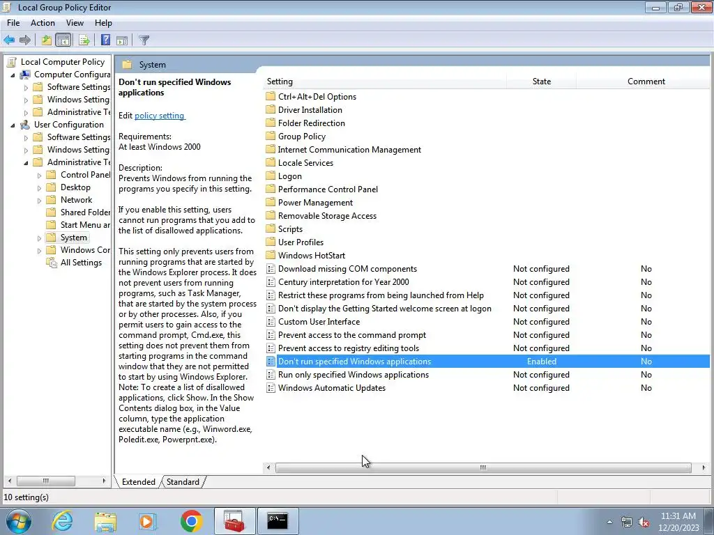Expand the Desktop tree node

pos(39,188)
